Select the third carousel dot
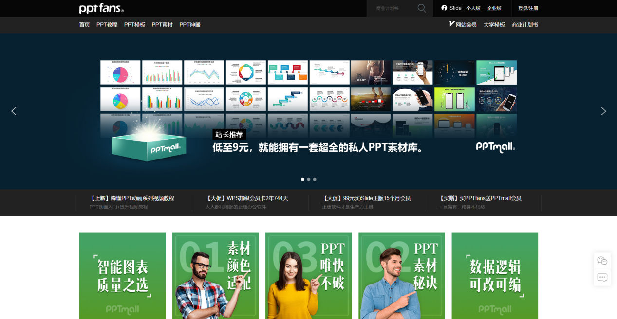The image size is (617, 319). pos(315,179)
